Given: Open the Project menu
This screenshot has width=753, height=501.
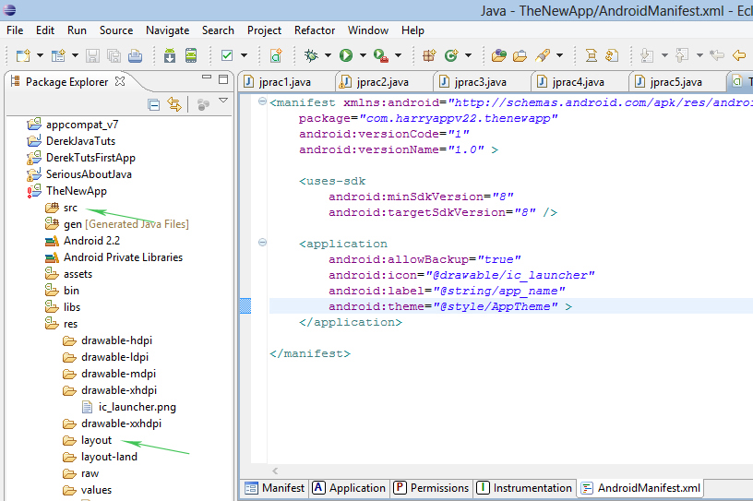Looking at the screenshot, I should (x=264, y=30).
